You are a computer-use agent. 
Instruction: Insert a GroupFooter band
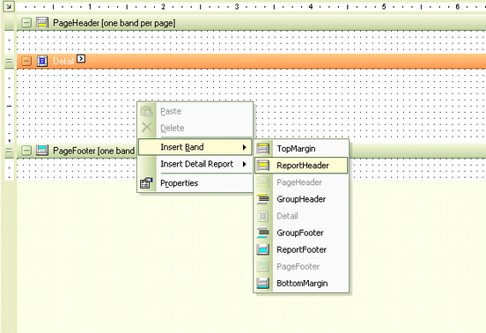(x=301, y=233)
